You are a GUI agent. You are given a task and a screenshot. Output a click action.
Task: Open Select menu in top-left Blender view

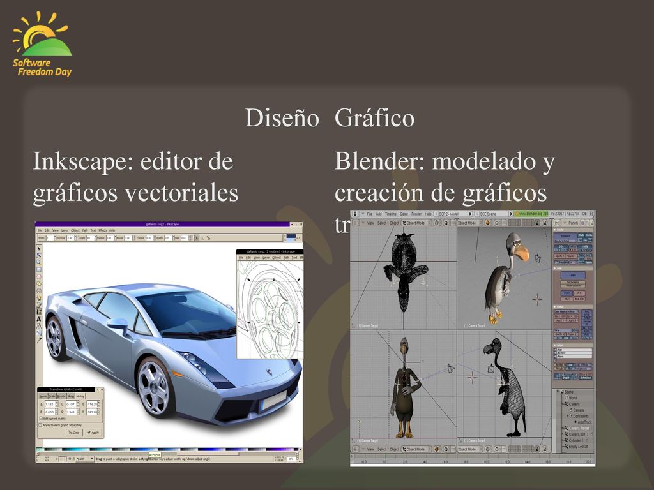tap(382, 223)
